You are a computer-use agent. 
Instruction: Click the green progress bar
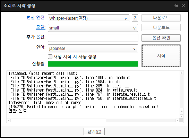coord(93,64)
